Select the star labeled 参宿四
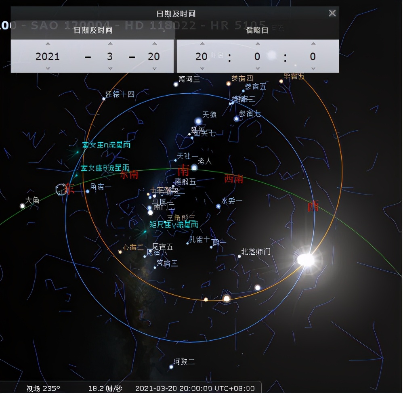Screen dimensions: 403x394 tap(228, 83)
